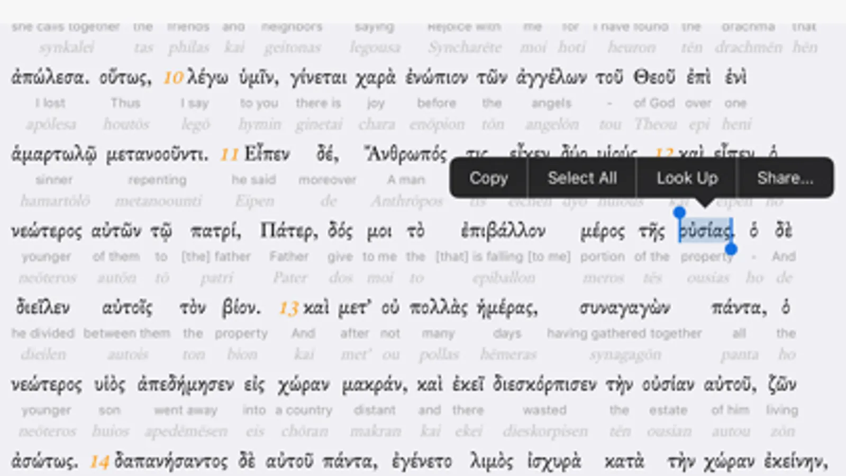Select the Greek word ἐπιβάλλον

[x=503, y=231]
